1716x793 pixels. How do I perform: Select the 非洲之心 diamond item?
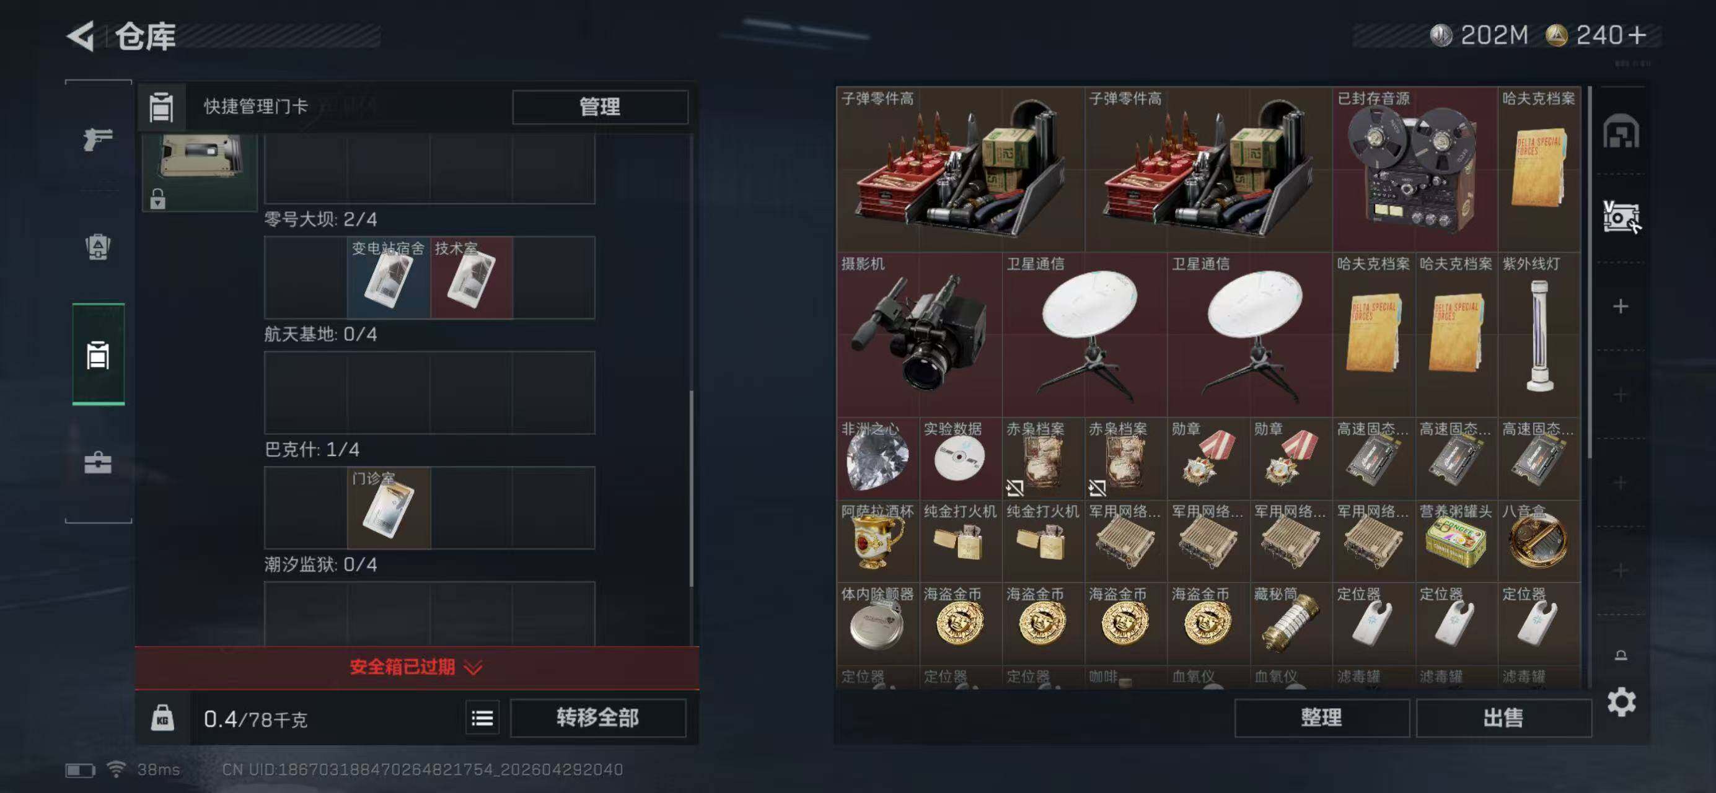pyautogui.click(x=878, y=458)
